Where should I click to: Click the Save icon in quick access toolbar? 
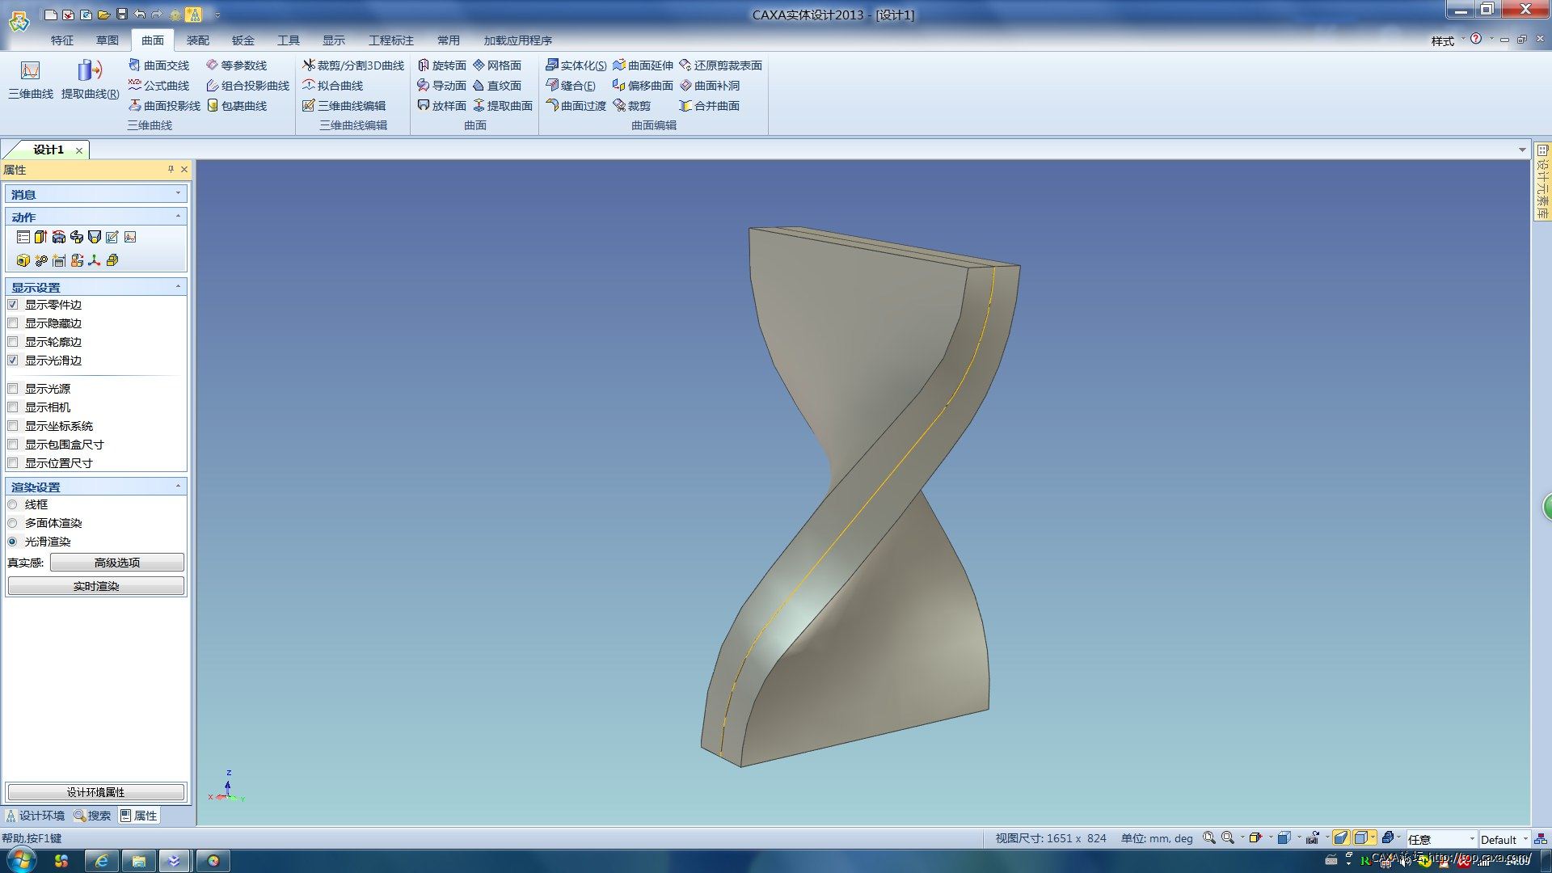[x=121, y=15]
